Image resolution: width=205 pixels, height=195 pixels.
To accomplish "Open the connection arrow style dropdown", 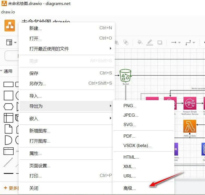I will tap(176, 42).
